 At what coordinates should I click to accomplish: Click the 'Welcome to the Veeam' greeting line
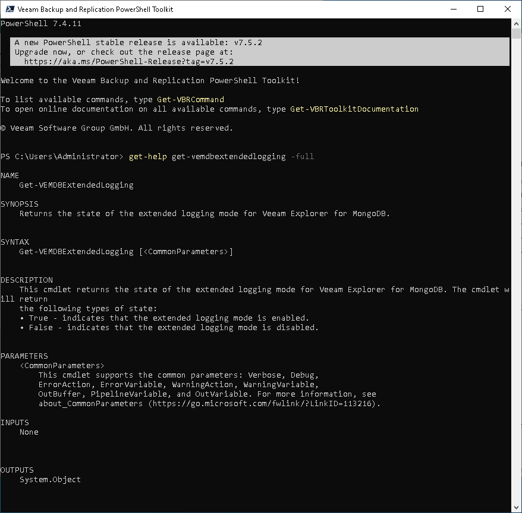pos(150,81)
